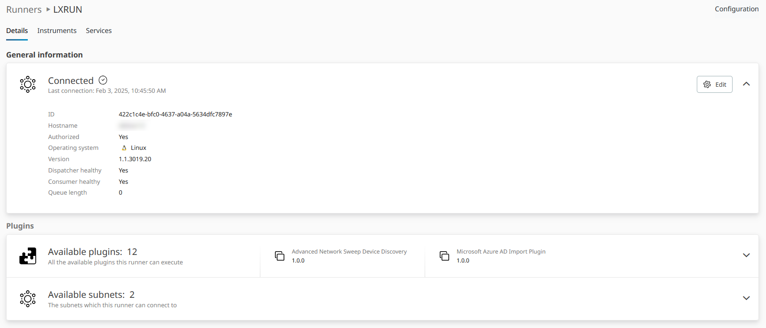Expand the Available plugins section

coord(746,255)
